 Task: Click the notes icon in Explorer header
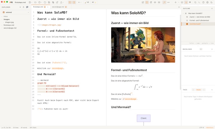(x=27, y=7)
